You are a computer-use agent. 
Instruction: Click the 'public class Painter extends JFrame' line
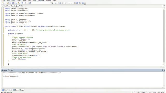click(35, 26)
